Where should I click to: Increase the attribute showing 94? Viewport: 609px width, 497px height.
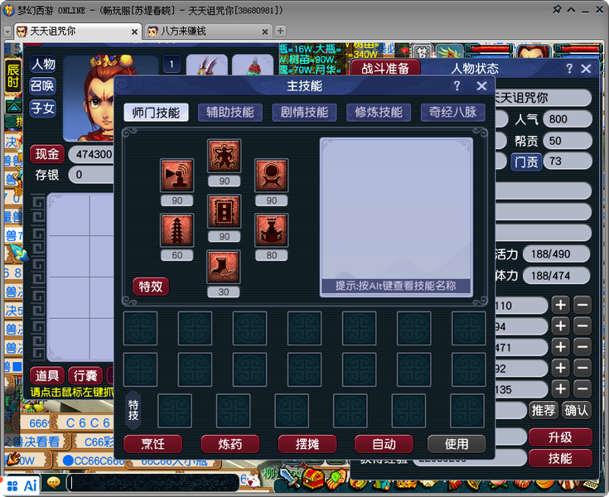tap(560, 326)
